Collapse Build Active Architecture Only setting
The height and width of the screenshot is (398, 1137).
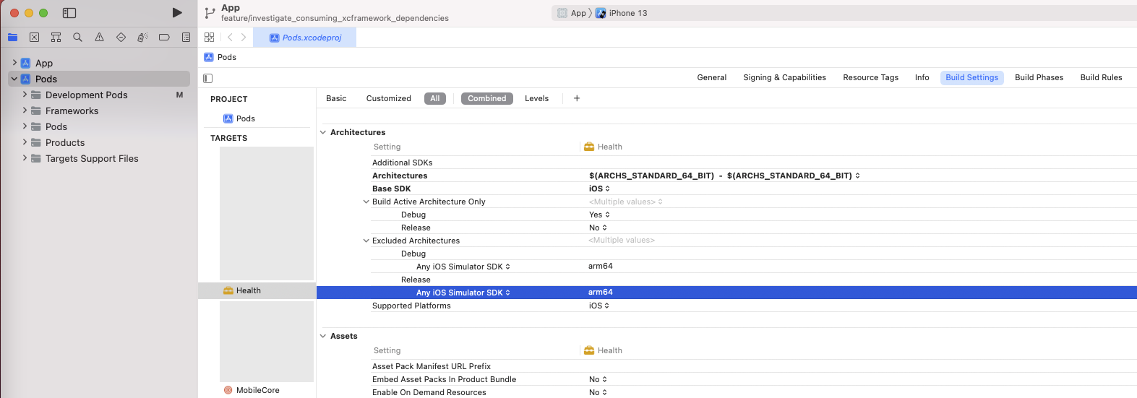pyautogui.click(x=366, y=202)
